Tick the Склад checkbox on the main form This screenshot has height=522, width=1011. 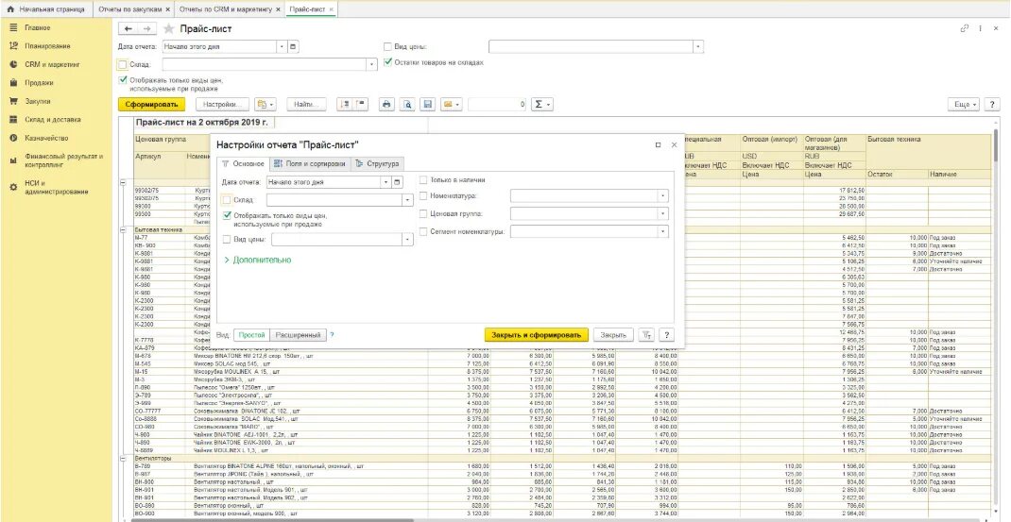[x=123, y=64]
